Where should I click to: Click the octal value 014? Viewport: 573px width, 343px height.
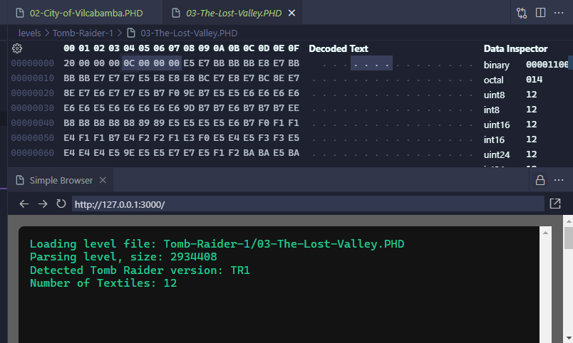(x=534, y=80)
